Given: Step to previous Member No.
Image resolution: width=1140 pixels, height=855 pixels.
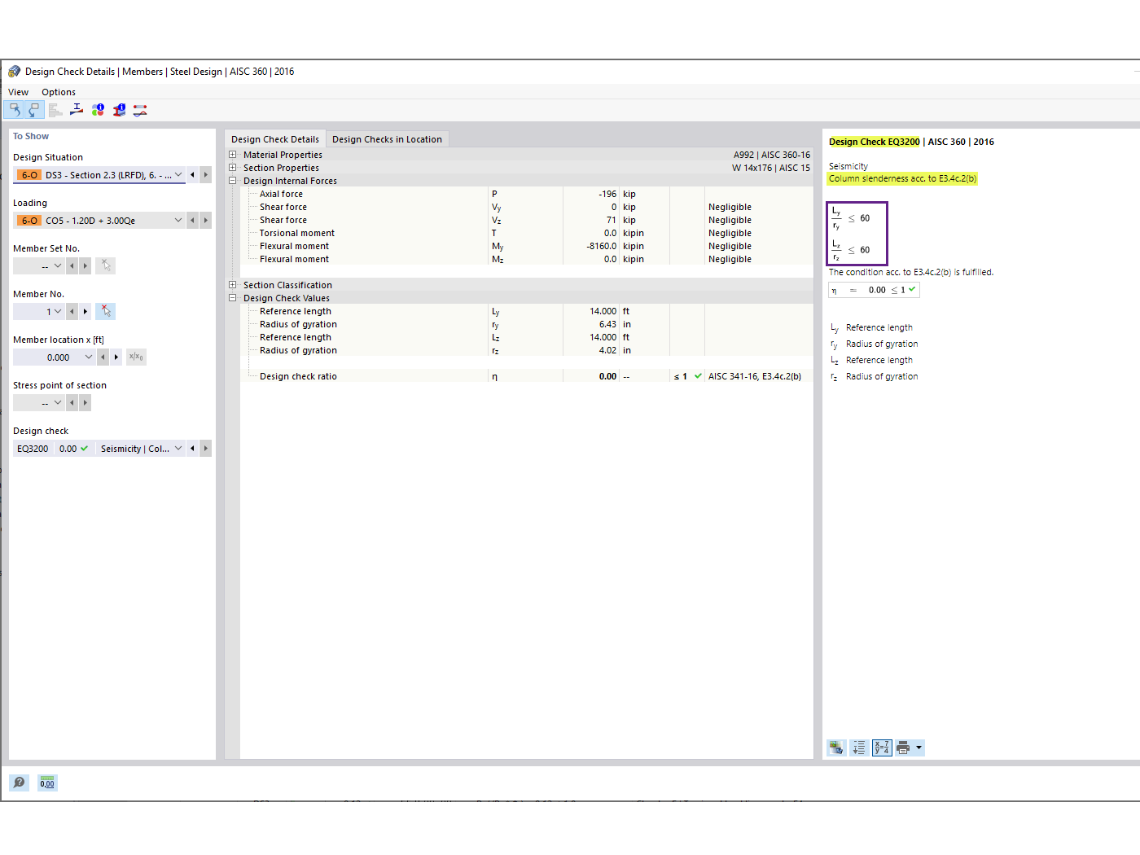Looking at the screenshot, I should click(x=72, y=312).
